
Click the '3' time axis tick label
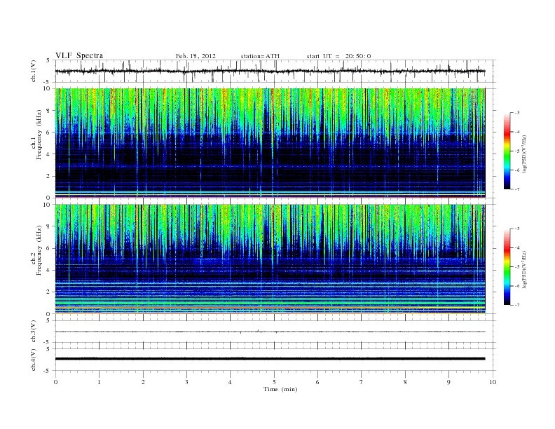186,382
